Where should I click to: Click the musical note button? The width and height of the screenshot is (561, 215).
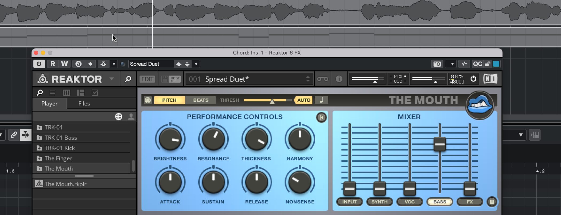321,100
